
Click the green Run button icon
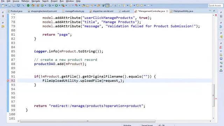(56, 6)
